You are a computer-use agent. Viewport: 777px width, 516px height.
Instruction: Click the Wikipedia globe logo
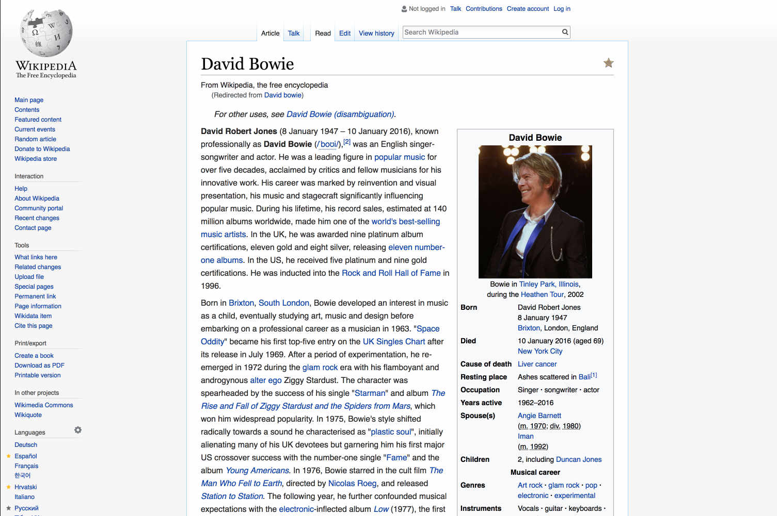click(46, 33)
